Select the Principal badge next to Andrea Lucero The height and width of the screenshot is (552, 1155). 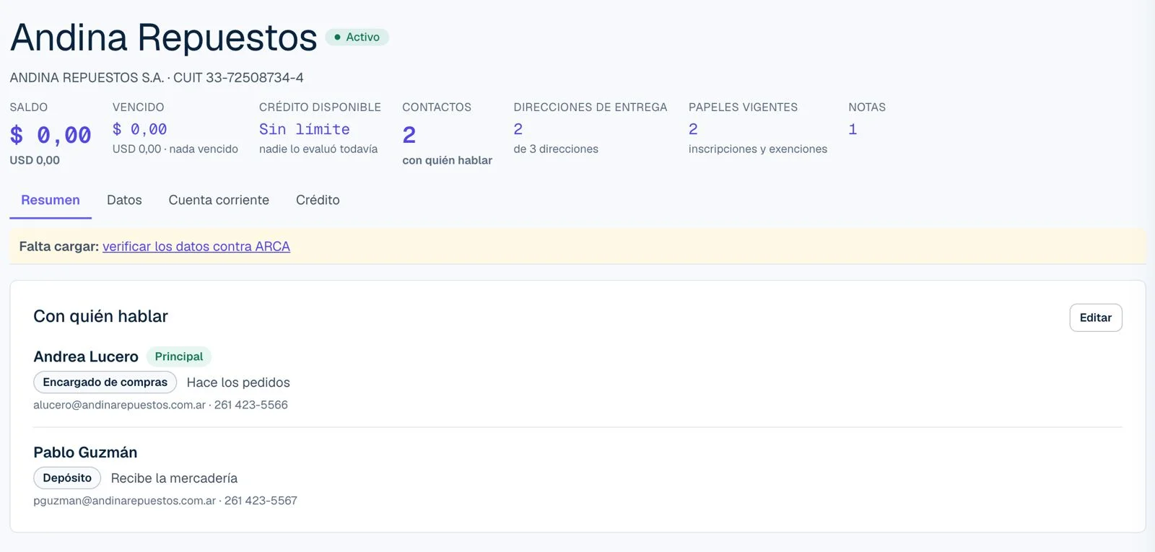click(179, 356)
